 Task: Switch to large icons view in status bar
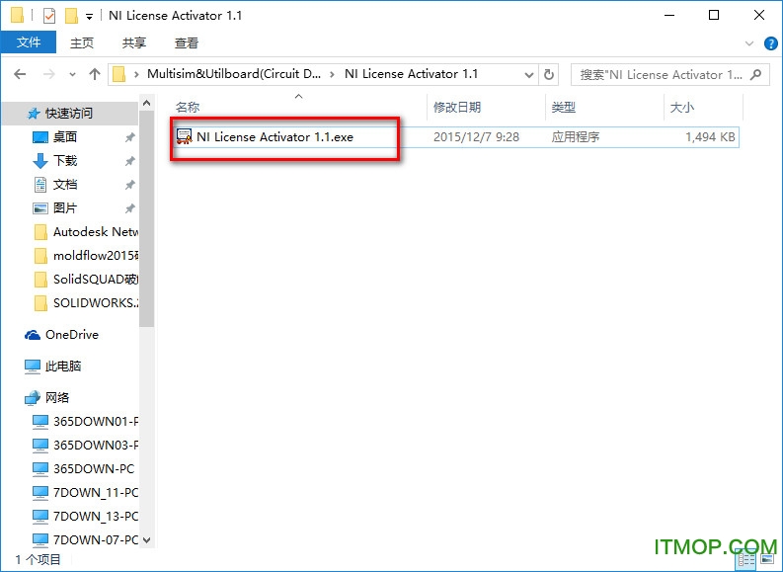[767, 559]
